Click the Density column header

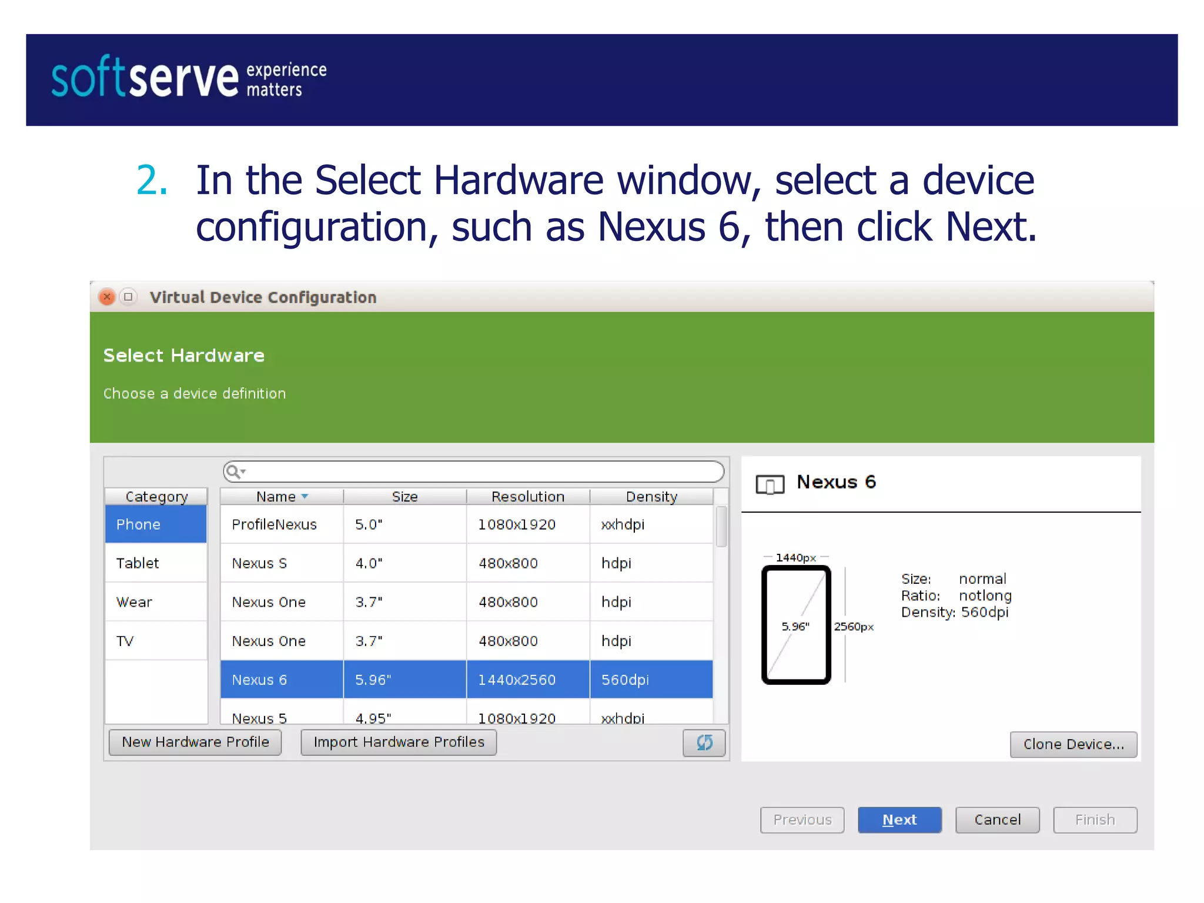click(x=651, y=497)
